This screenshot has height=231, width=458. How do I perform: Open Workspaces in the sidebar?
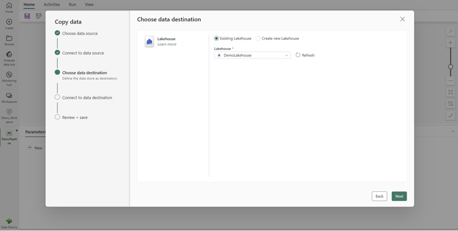click(9, 98)
